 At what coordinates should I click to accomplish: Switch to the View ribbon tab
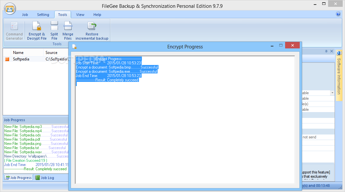[x=80, y=15]
